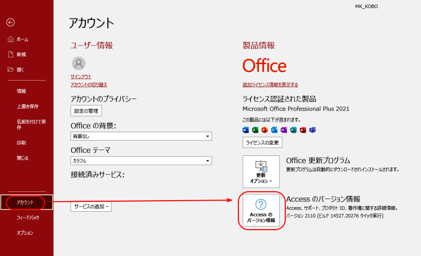Click the Outlook product icon

click(274, 130)
